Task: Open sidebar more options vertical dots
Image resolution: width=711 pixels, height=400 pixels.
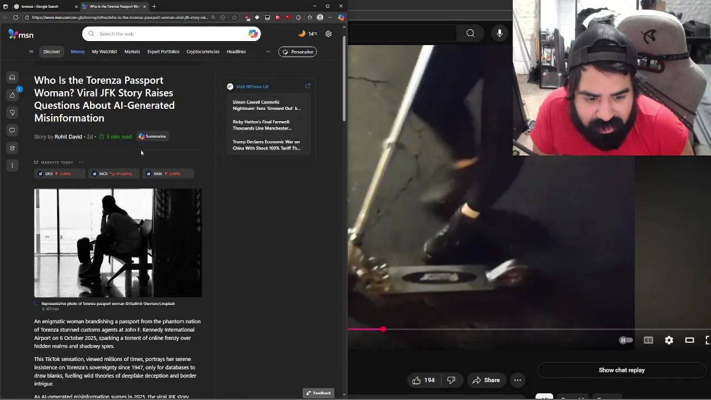Action: [x=12, y=166]
